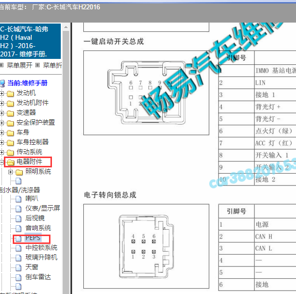Click the PEPS document icon
The height and width of the screenshot is (294, 296).
pyautogui.click(x=18, y=238)
